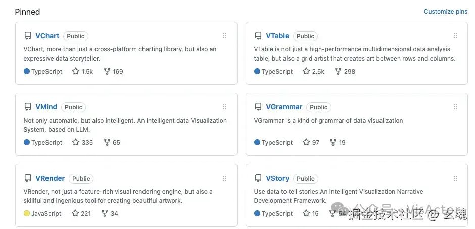The image size is (475, 229).
Task: Open VChart stargazers with 1.5k stars
Action: click(x=83, y=71)
